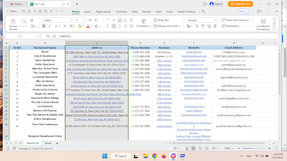
Task: Click the Print icon in the quick toolbar
Action: pyautogui.click(x=40, y=11)
